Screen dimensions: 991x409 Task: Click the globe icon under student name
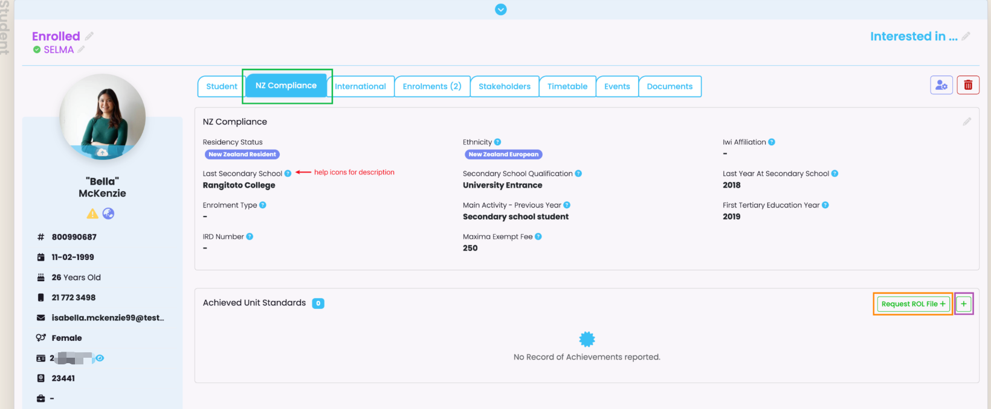tap(109, 214)
